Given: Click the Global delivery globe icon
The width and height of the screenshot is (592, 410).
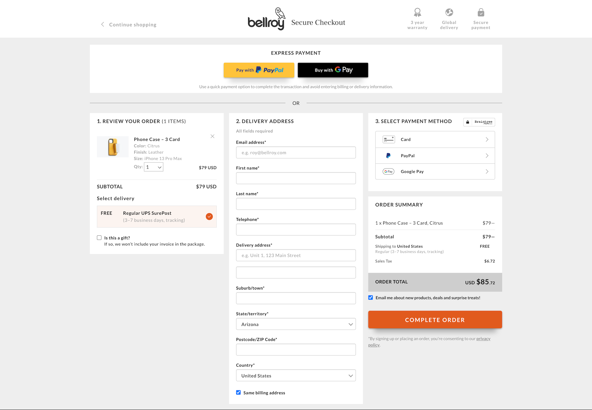Looking at the screenshot, I should 449,12.
